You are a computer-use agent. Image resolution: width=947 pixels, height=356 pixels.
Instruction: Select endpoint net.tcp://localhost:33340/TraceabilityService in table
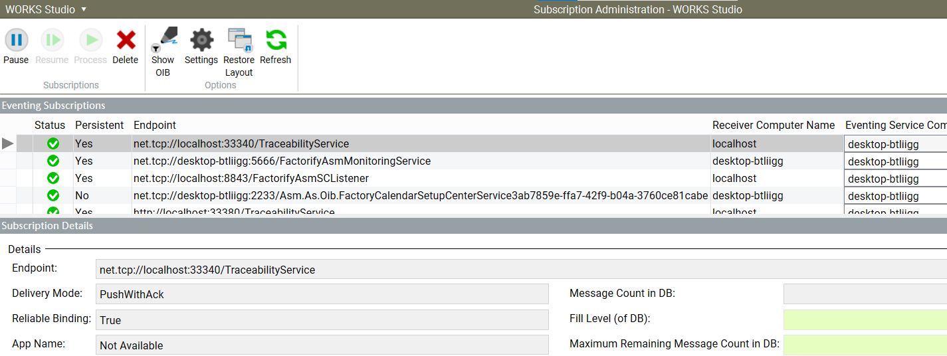click(x=241, y=143)
